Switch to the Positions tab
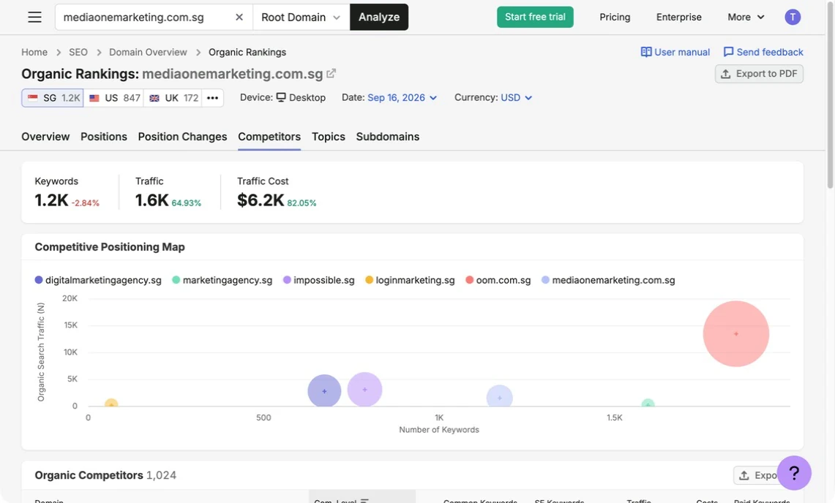The height and width of the screenshot is (503, 835). tap(104, 137)
